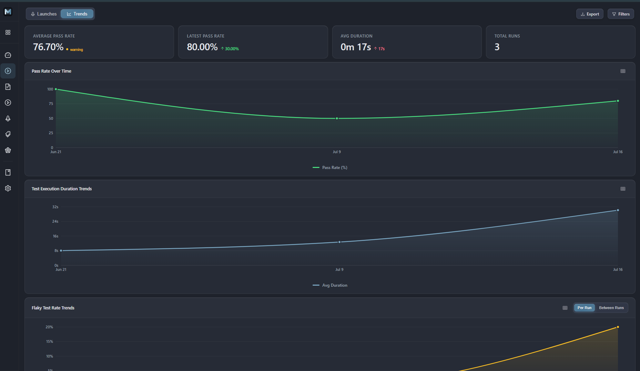Click the 30.00% increase indicator
The width and height of the screenshot is (640, 371).
click(x=230, y=49)
